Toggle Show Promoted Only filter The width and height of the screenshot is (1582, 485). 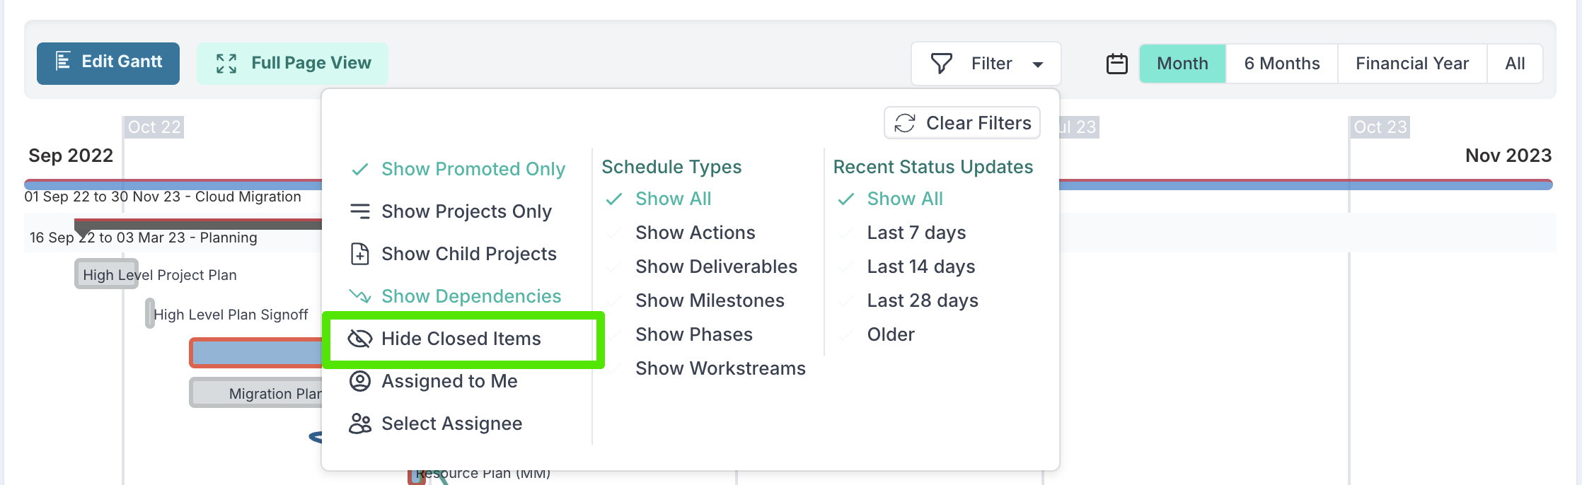[x=458, y=169]
